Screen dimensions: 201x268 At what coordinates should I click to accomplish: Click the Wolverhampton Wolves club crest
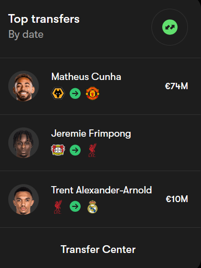(58, 94)
